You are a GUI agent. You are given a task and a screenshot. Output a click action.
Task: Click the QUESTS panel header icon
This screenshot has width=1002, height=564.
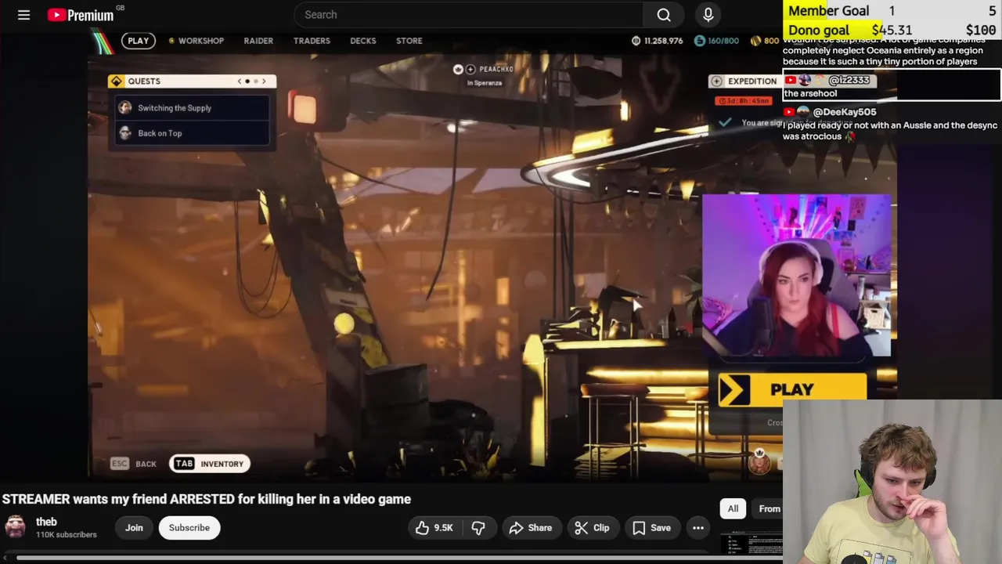[116, 81]
